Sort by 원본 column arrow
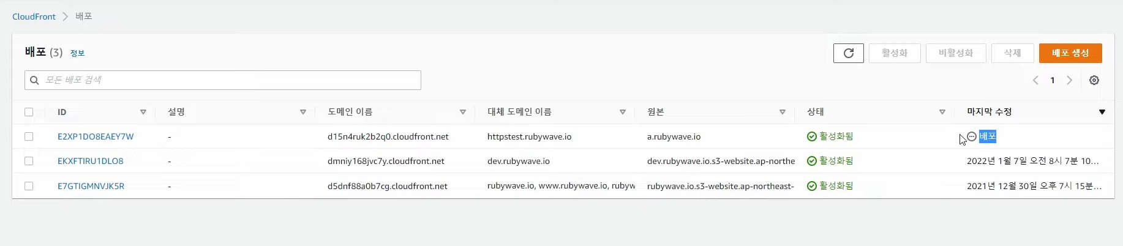The width and height of the screenshot is (1123, 246). [x=783, y=112]
